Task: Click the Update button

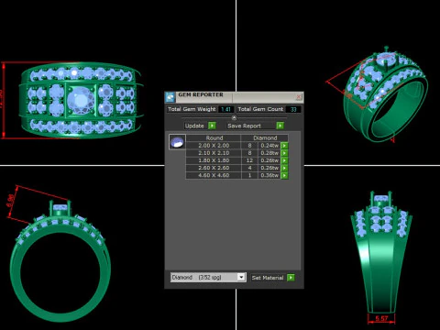Action: pyautogui.click(x=200, y=126)
